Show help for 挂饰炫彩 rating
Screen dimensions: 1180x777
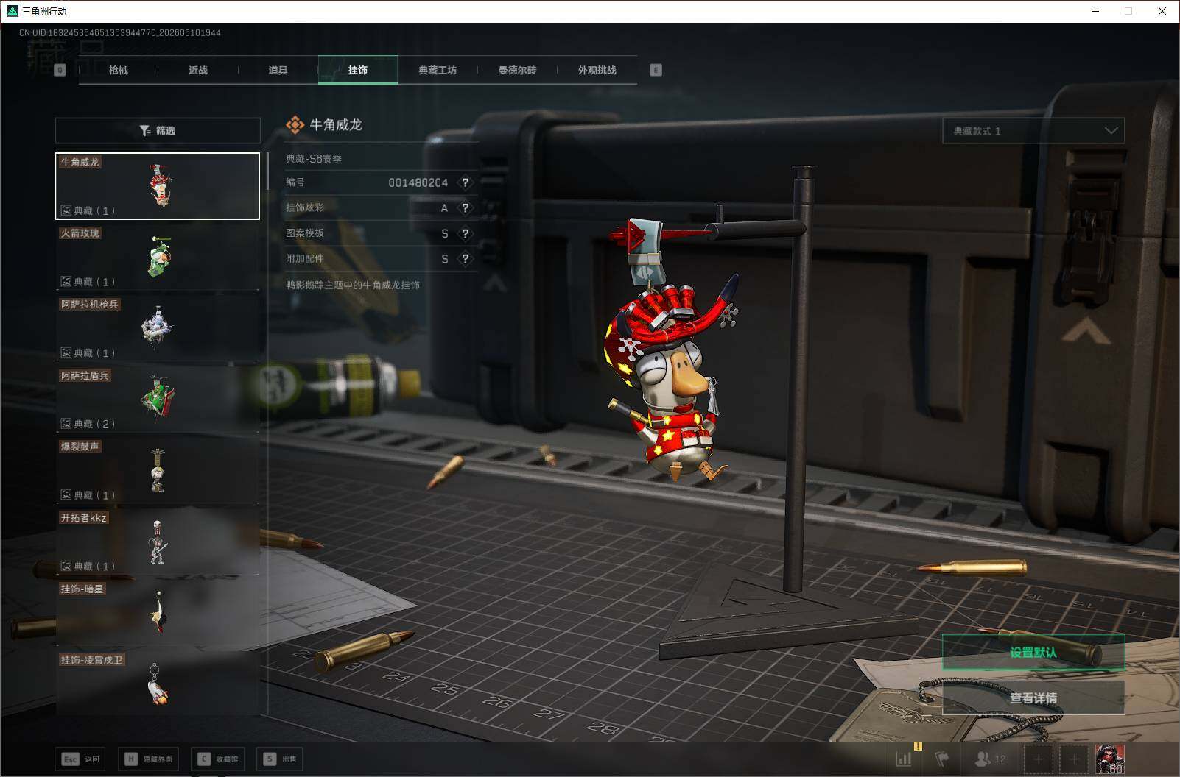(465, 208)
